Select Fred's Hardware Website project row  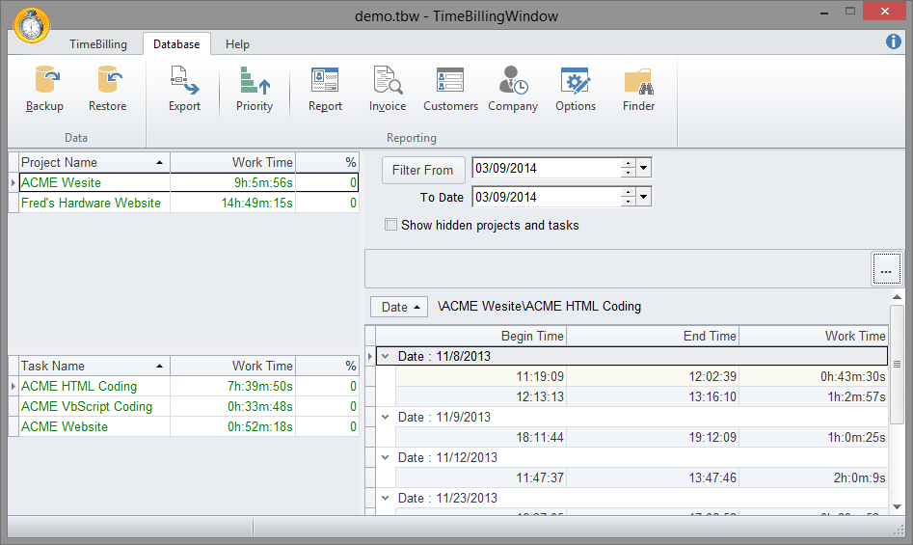tap(92, 204)
